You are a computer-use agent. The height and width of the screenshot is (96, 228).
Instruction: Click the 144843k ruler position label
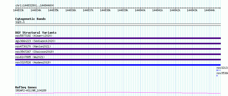192,10
